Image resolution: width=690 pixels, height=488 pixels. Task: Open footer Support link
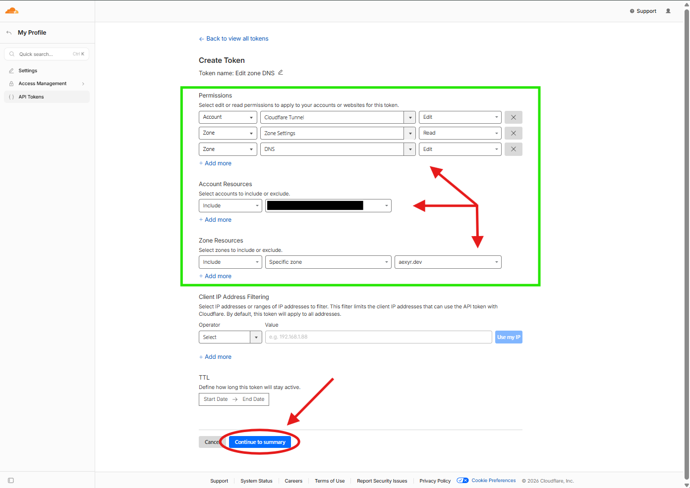[219, 481]
